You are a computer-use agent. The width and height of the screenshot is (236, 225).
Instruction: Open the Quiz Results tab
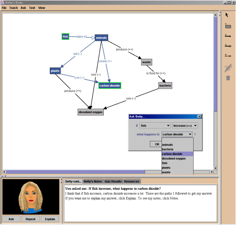point(113,181)
